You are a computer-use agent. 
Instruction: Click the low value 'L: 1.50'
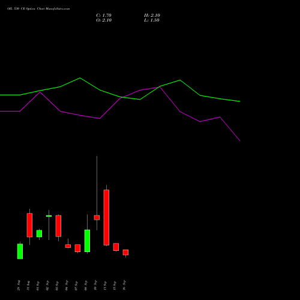[152, 20]
